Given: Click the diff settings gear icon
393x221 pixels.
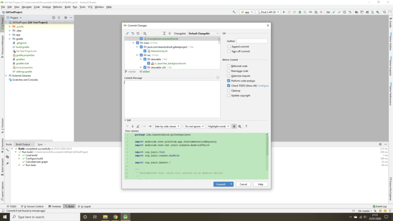Looking at the screenshot, I should click(x=239, y=126).
